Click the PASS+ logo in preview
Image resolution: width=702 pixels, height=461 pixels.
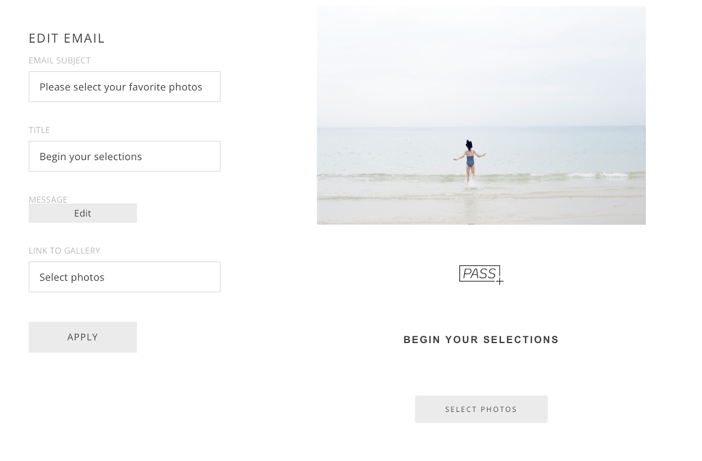pyautogui.click(x=481, y=275)
